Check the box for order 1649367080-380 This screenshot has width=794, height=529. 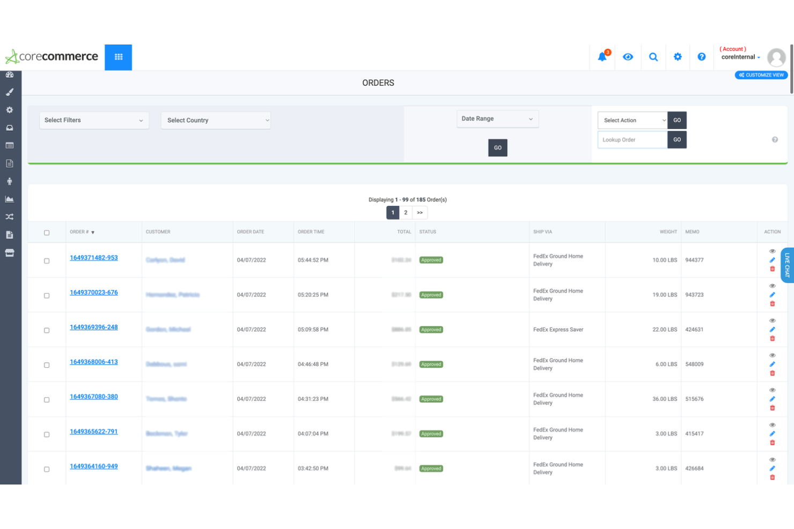pos(47,400)
